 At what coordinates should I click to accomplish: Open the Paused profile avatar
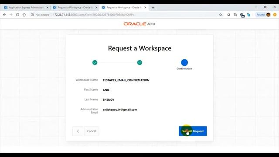[x=269, y=15]
